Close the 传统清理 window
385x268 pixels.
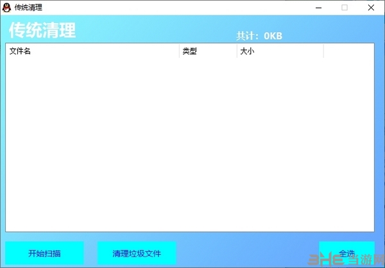pos(371,8)
